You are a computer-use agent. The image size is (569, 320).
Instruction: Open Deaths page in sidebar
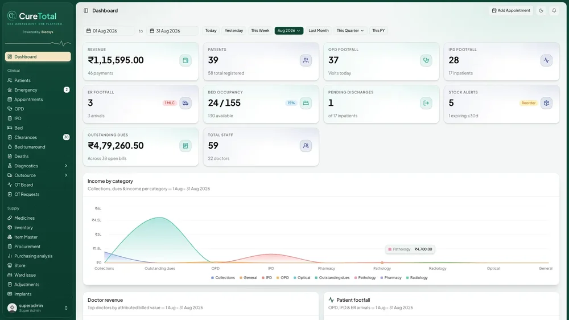tap(38, 156)
